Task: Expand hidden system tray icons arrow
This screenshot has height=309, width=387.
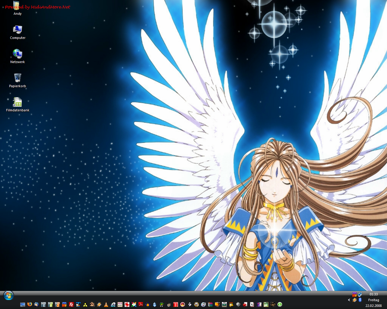Action: [x=349, y=300]
